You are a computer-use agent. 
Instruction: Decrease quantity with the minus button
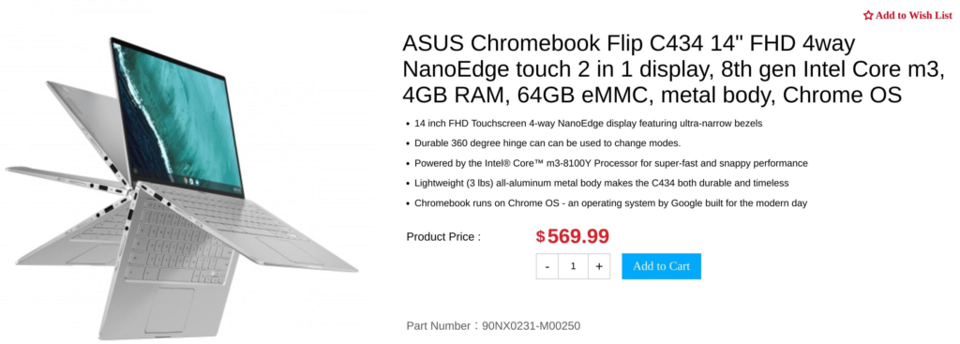point(547,266)
